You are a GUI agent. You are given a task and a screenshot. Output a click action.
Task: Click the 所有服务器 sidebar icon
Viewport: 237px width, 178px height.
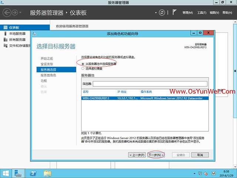[6, 40]
